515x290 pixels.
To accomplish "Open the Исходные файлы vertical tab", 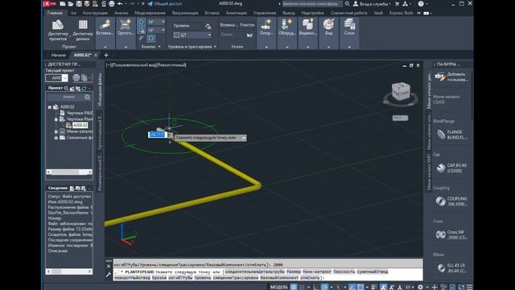I will [100, 89].
